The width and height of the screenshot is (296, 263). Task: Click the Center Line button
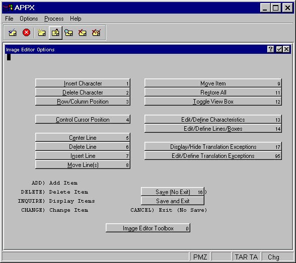83,137
